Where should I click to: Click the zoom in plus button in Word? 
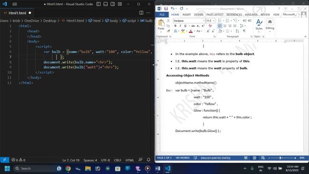click(295, 158)
